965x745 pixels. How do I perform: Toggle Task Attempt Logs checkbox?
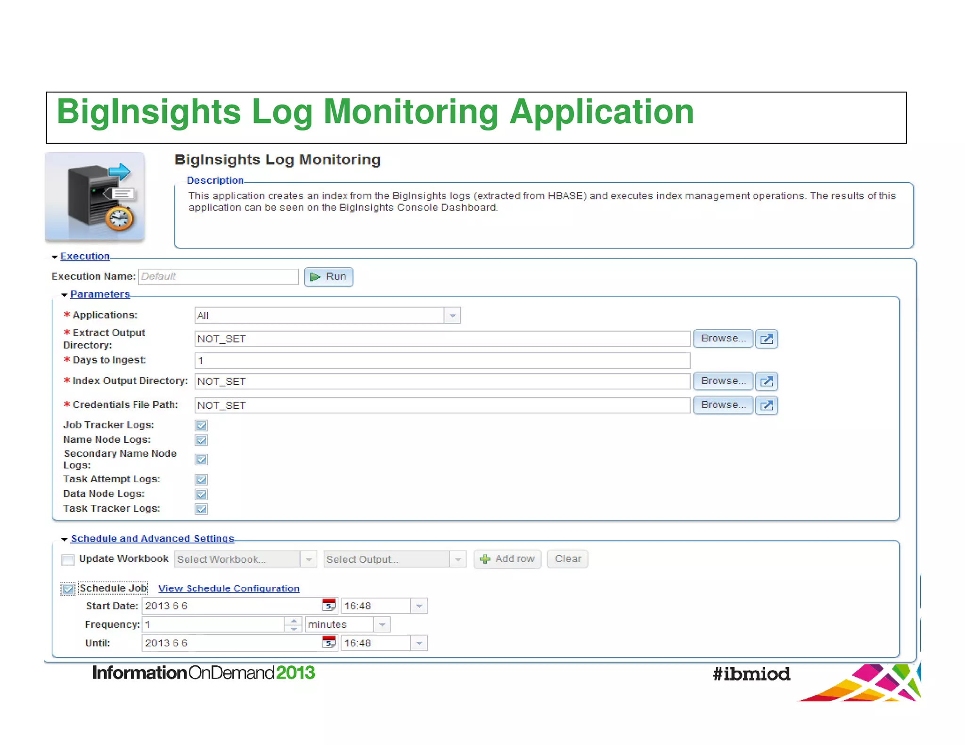point(201,479)
